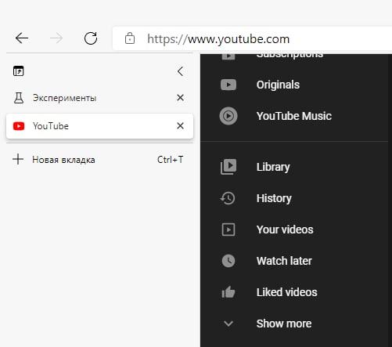Viewport: 392px width, 347px height.
Task: Focus the youtube.com address bar
Action: pos(252,38)
